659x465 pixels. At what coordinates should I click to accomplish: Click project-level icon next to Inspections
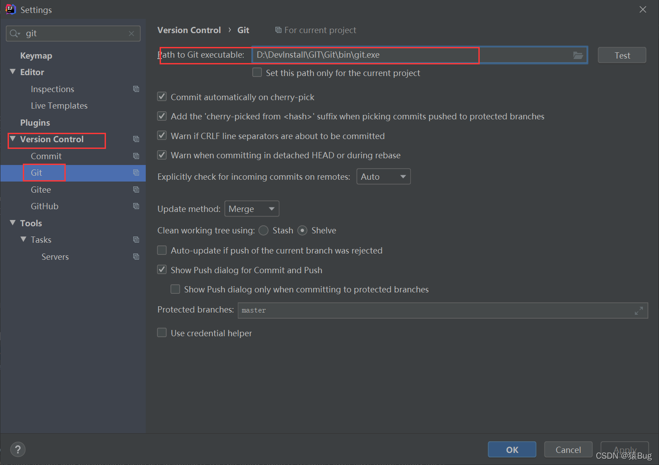click(x=136, y=89)
